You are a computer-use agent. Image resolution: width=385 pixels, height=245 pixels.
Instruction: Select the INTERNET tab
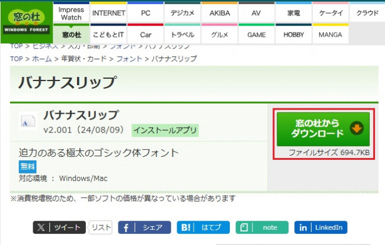click(109, 13)
